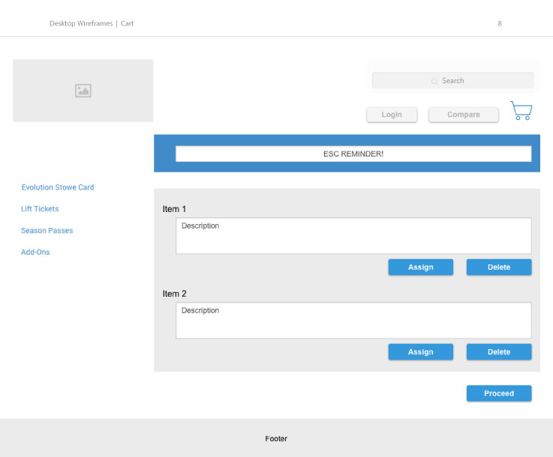Click the Item 2 Description box
This screenshot has height=457, width=553.
tap(353, 321)
